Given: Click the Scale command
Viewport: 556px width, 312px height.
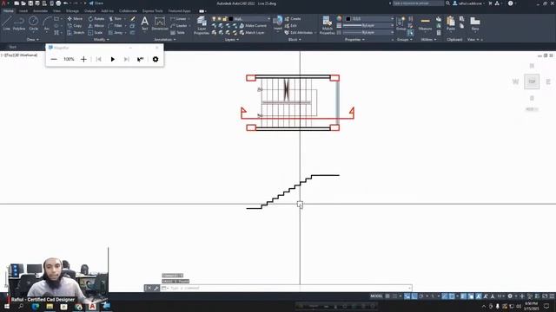Looking at the screenshot, I should [x=96, y=33].
